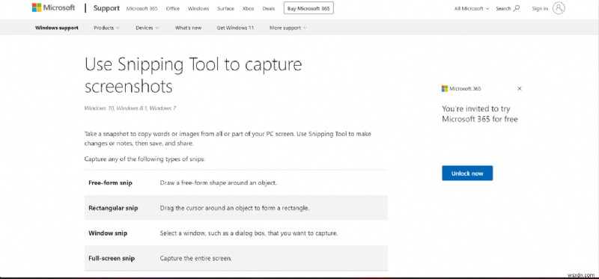The image size is (599, 279).
Task: Open the Surface nav item
Action: click(226, 8)
